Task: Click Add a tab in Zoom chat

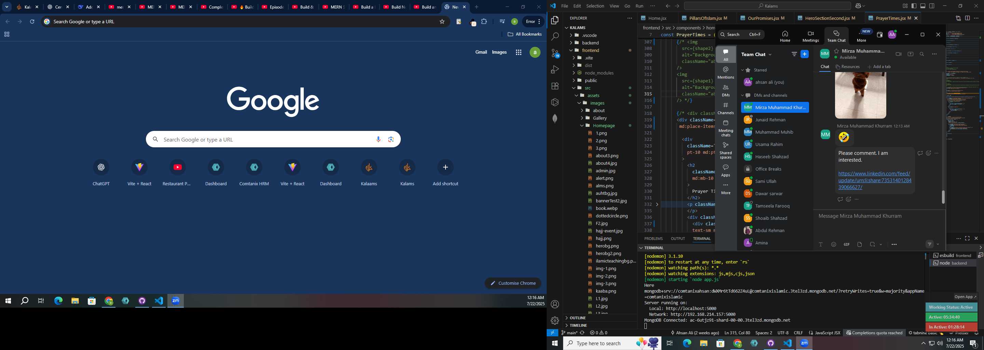Action: (879, 67)
